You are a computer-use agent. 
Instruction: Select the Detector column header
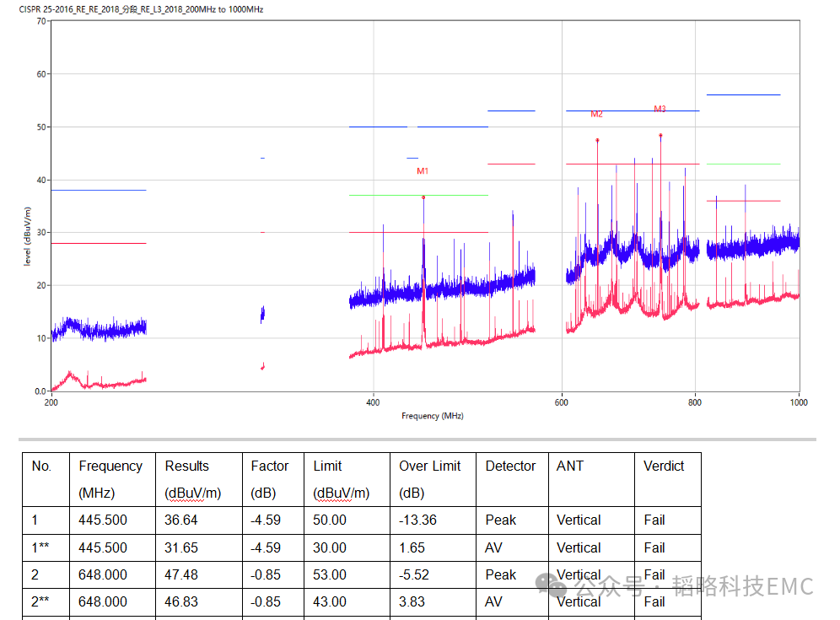click(x=510, y=466)
